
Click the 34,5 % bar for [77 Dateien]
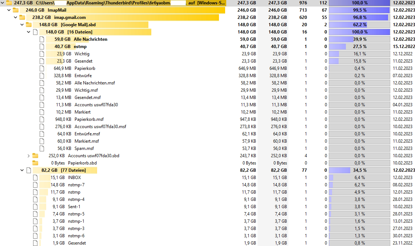point(359,170)
